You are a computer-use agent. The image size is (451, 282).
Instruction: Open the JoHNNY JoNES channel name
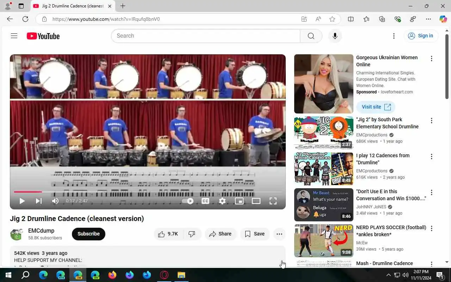pyautogui.click(x=371, y=207)
